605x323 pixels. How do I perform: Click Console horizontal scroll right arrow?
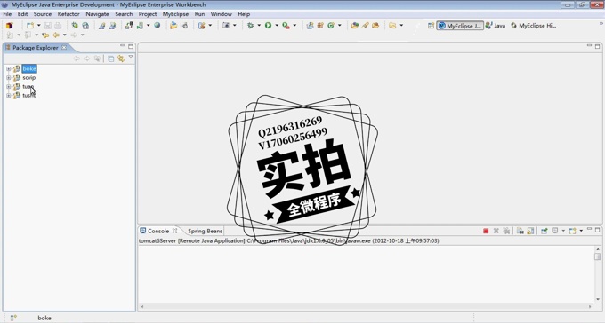590,307
